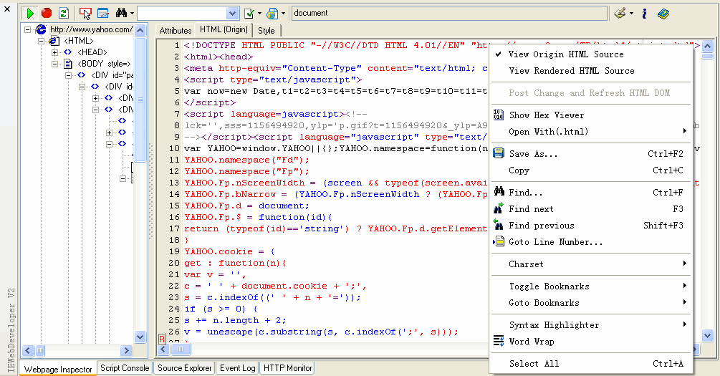Viewport: 720px width, 376px height.
Task: Click the binoculars search icon in toolbar
Action: [121, 13]
